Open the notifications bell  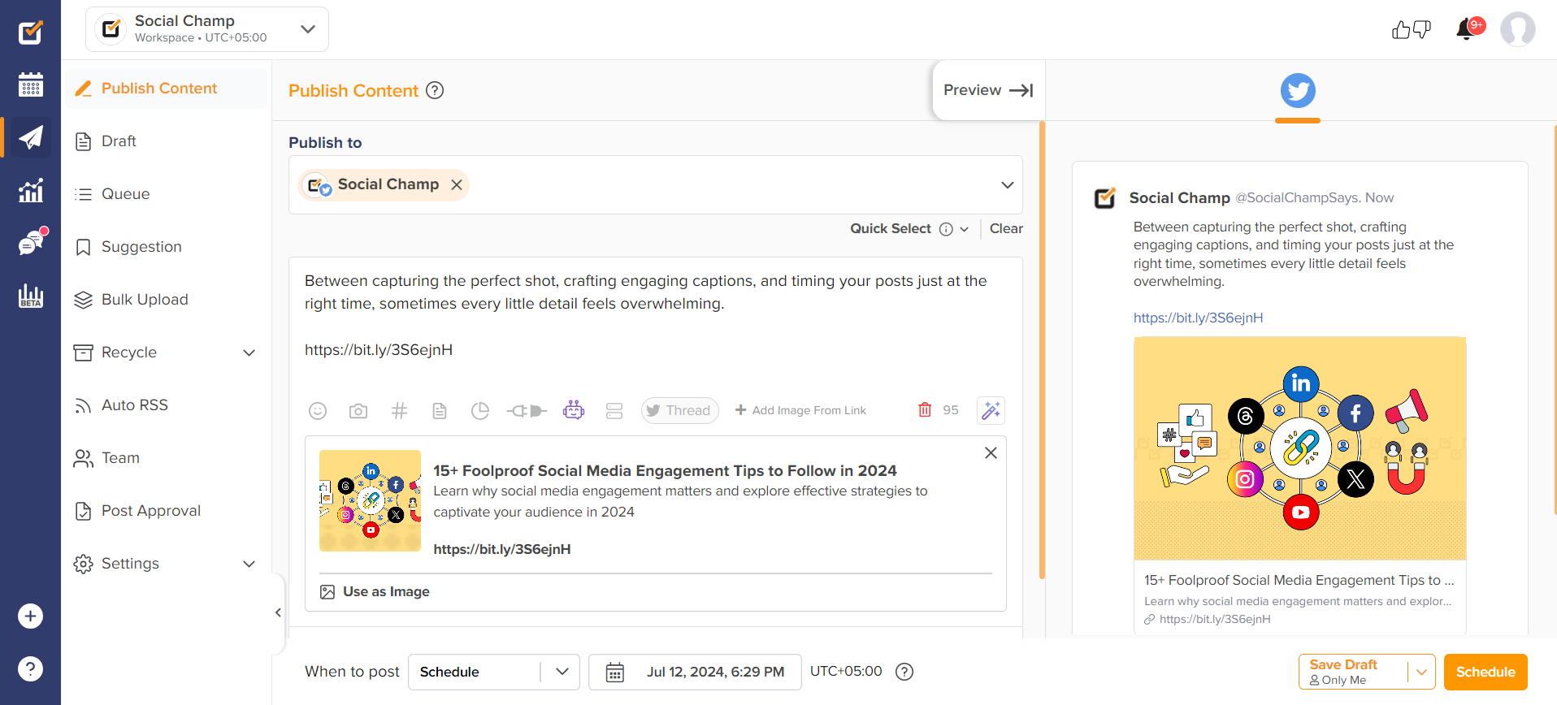[x=1467, y=29]
